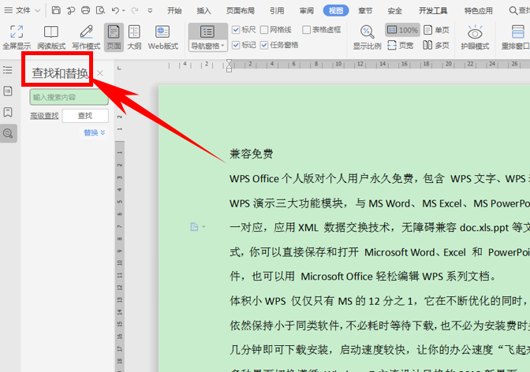Open the Developer Tools (开发工具) tab
This screenshot has width=530, height=372.
click(433, 11)
